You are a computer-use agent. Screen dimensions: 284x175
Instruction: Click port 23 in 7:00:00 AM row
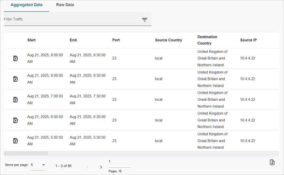pyautogui.click(x=114, y=100)
